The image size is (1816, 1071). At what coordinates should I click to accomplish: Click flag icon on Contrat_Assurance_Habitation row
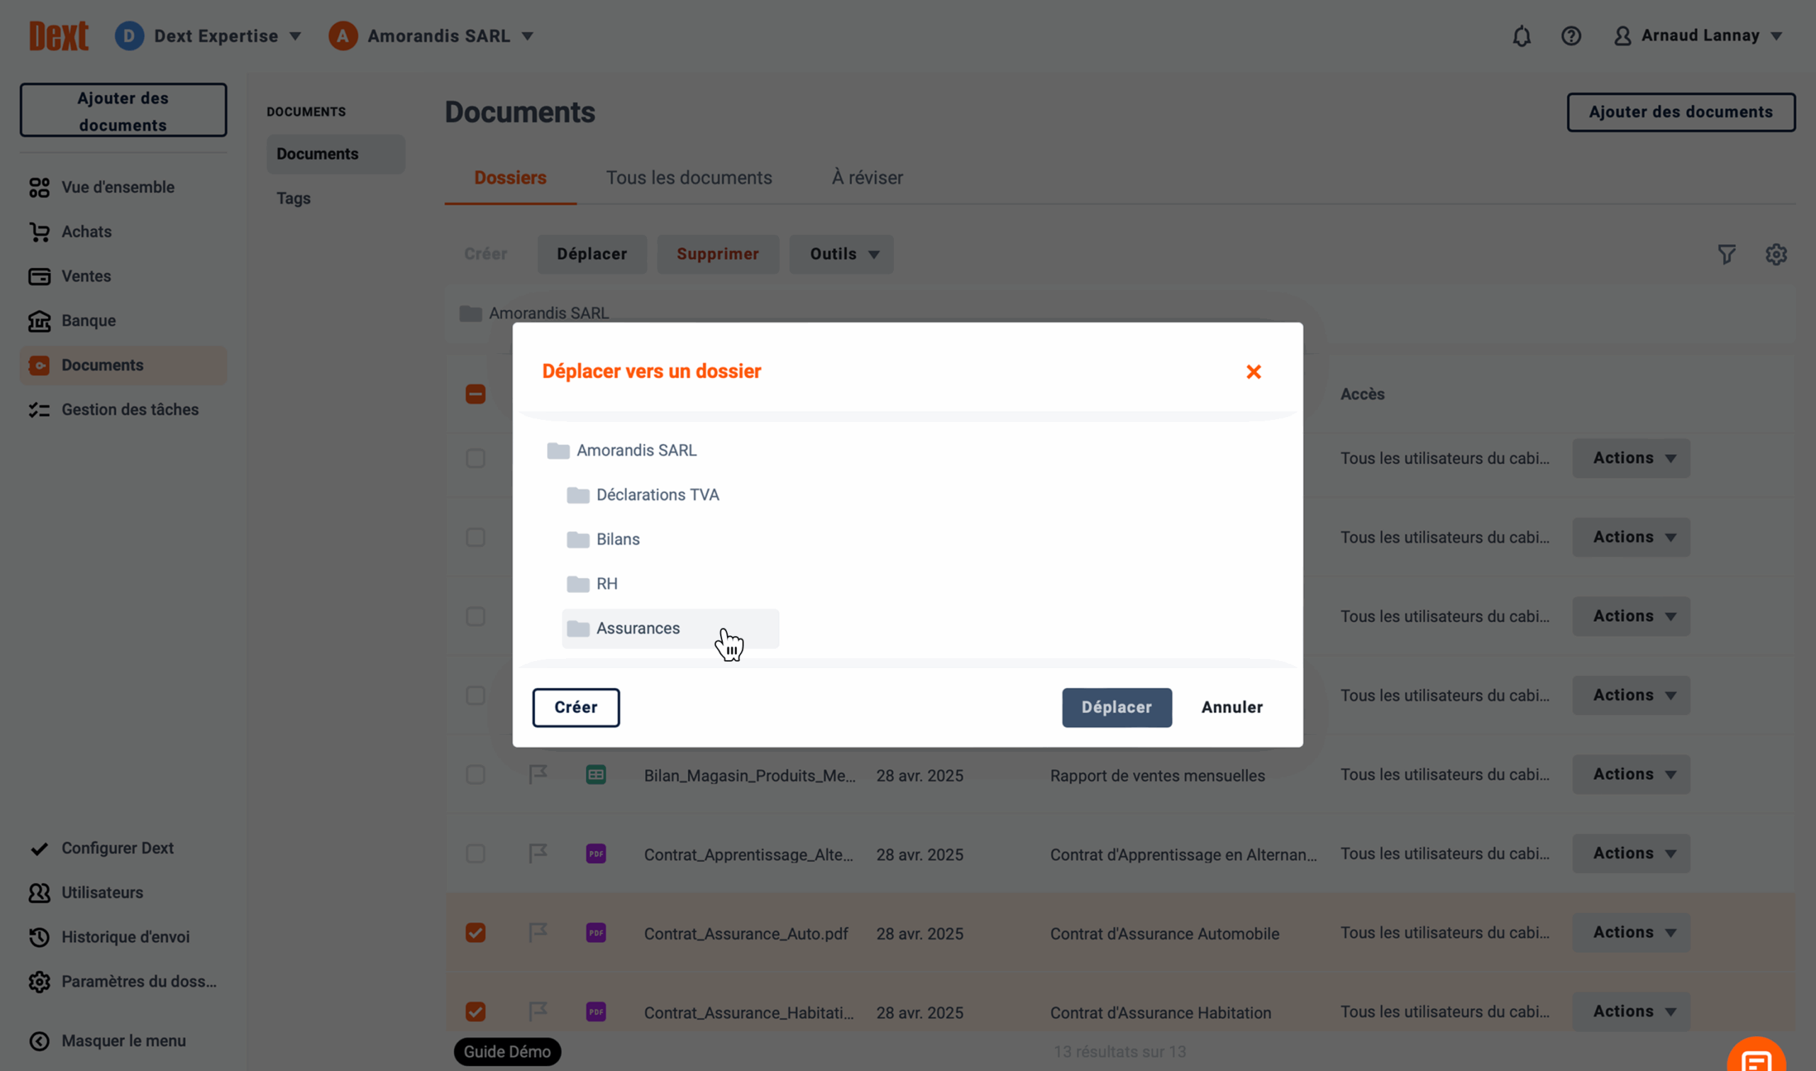(x=538, y=1012)
